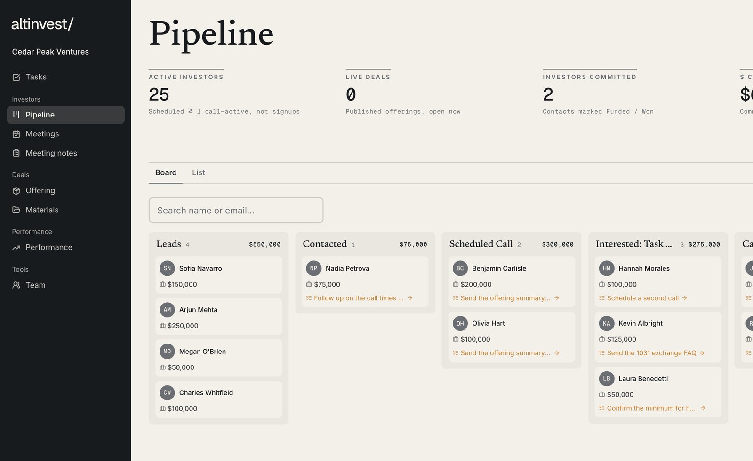
Task: Open Benjamin Carlisle's 'Send the offering summary' task
Action: tap(506, 298)
